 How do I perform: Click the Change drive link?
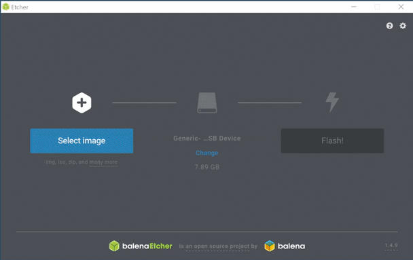pyautogui.click(x=207, y=153)
